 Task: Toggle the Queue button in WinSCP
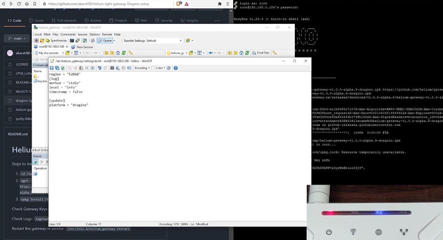[x=105, y=41]
